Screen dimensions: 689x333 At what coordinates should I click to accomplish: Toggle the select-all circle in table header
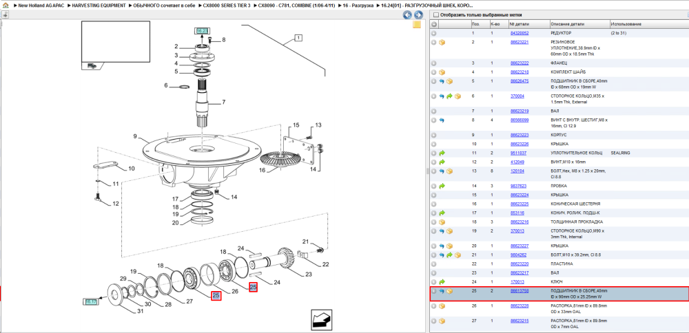tap(433, 24)
